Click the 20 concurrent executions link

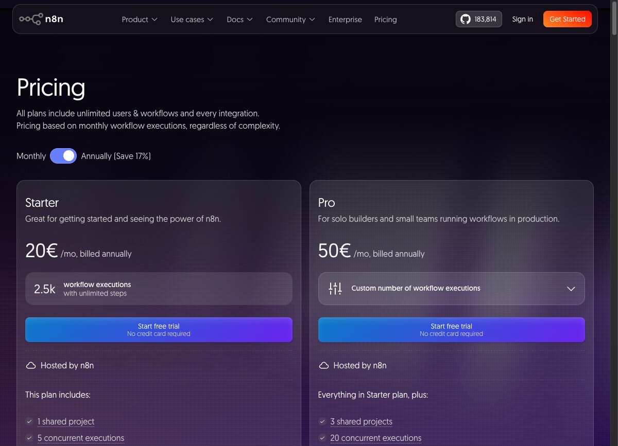pyautogui.click(x=376, y=438)
